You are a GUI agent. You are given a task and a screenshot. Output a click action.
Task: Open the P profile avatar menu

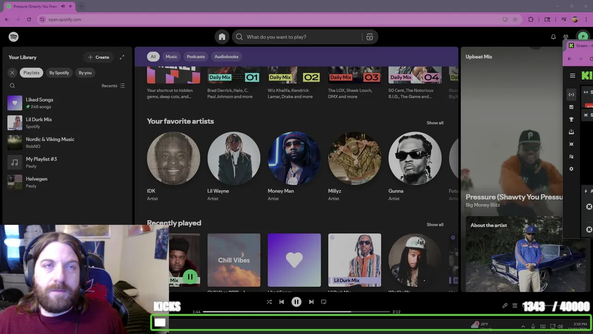tap(582, 37)
